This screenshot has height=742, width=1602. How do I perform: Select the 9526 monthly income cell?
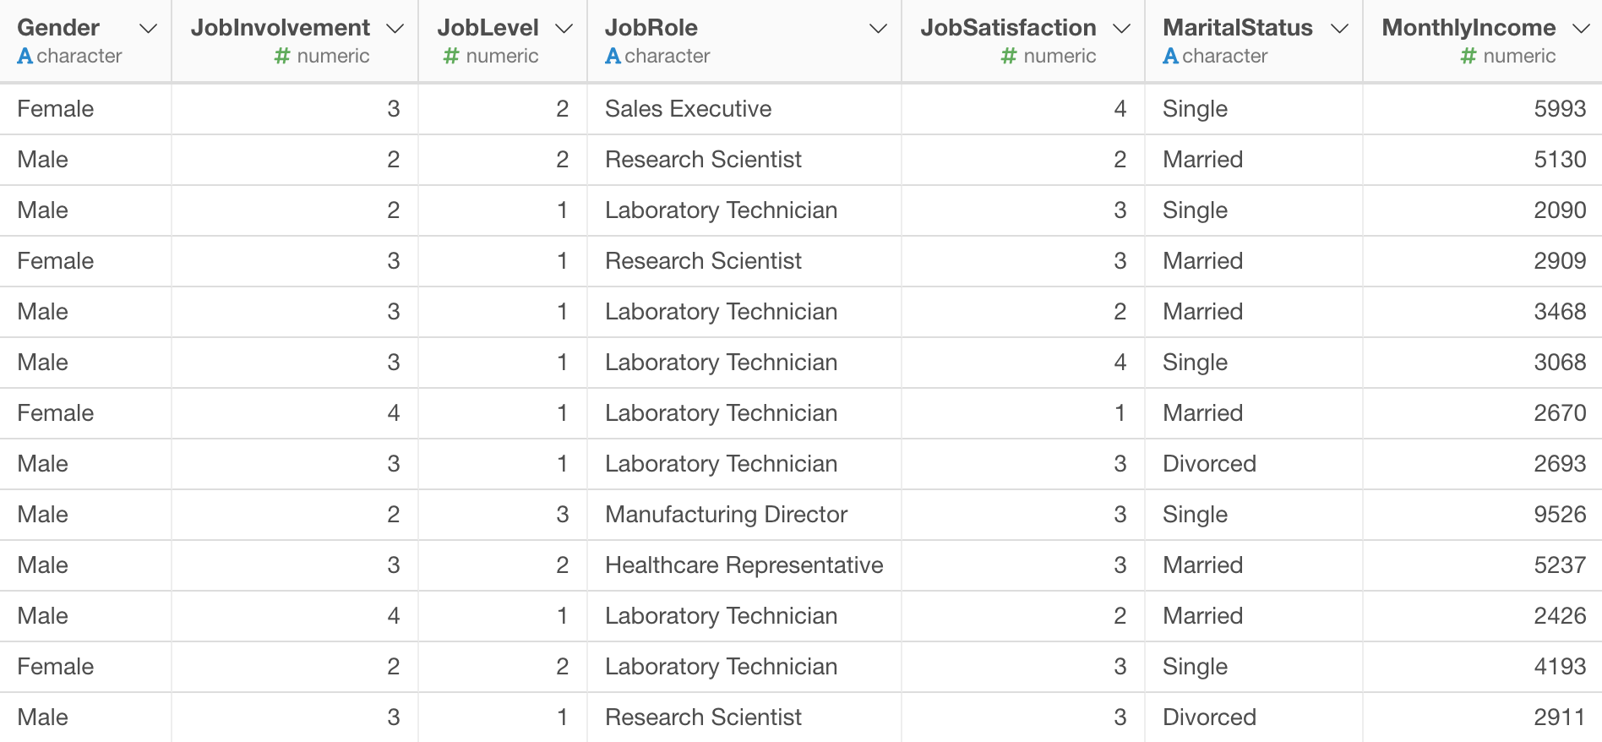coord(1483,515)
